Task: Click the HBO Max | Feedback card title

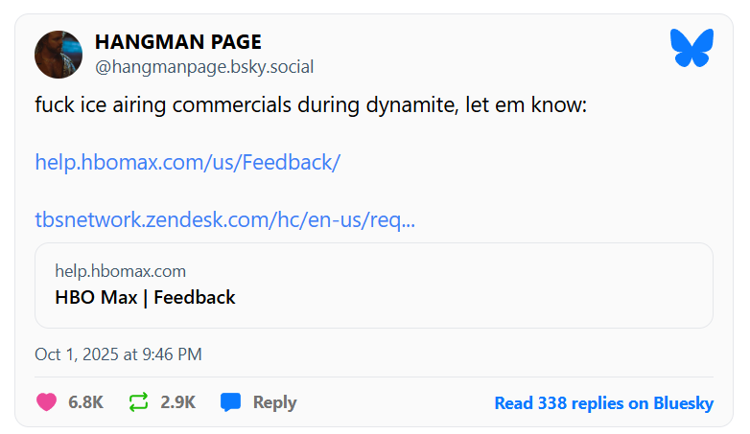Action: 145,297
